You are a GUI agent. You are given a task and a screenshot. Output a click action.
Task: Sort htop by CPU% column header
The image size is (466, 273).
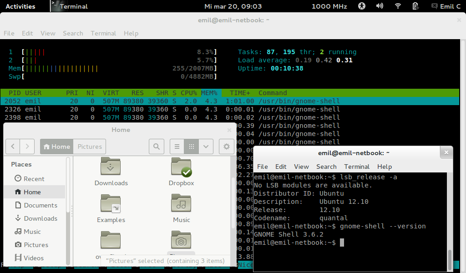click(x=189, y=93)
